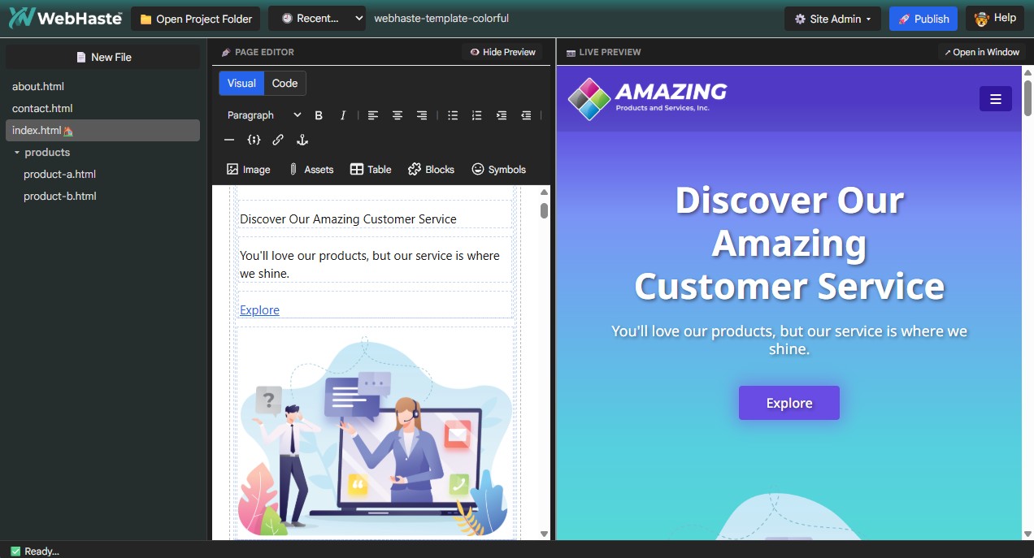Open the Recent projects dropdown

coord(316,18)
